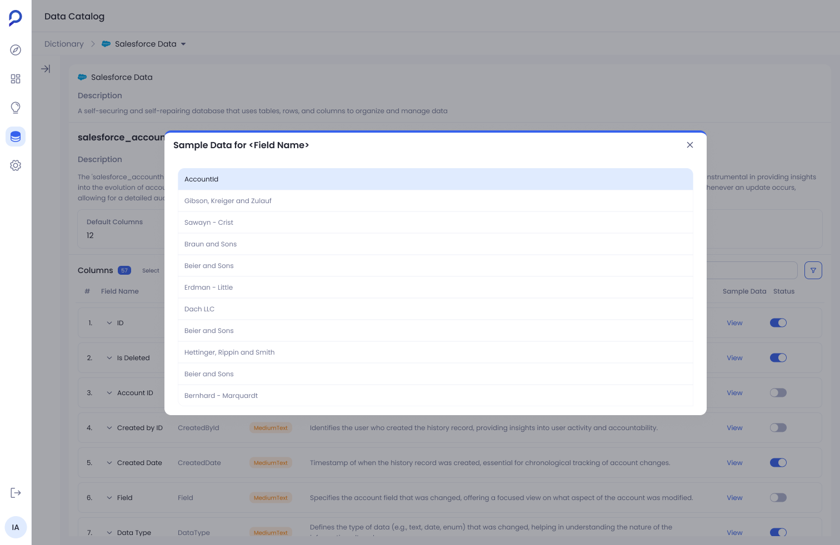The image size is (840, 545).
Task: Select the 'Gibson, Kreiger and Zulauf' row
Action: tap(436, 201)
